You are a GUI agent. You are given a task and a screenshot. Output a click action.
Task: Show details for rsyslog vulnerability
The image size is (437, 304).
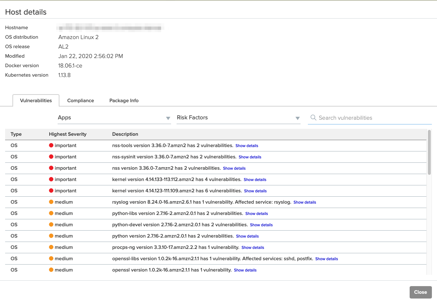[305, 202]
